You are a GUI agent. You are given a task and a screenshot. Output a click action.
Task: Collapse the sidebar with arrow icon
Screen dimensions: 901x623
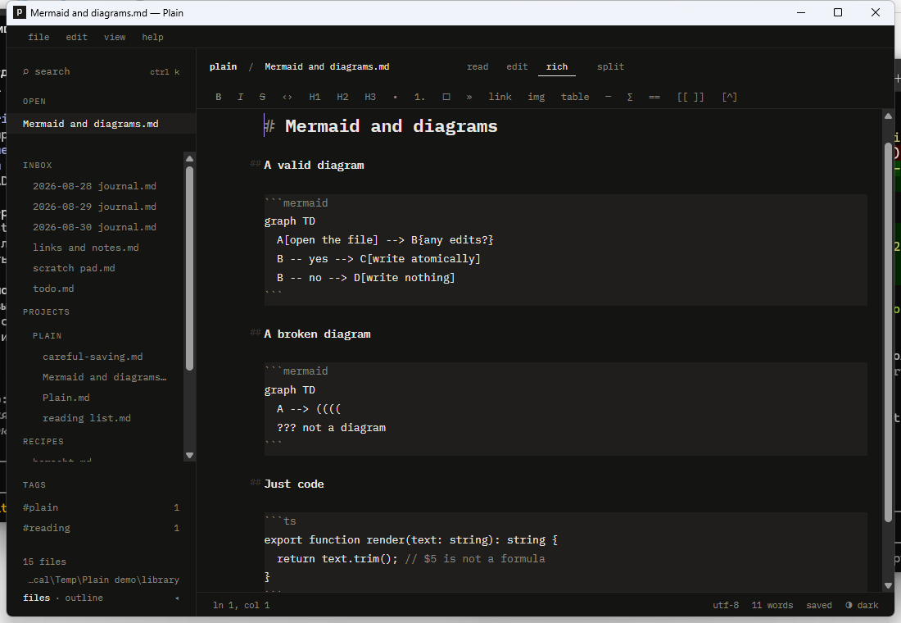pos(177,598)
